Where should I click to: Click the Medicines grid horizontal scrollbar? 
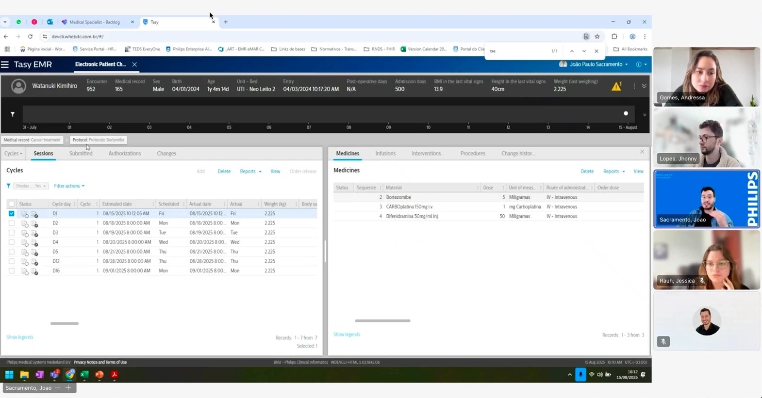click(382, 321)
